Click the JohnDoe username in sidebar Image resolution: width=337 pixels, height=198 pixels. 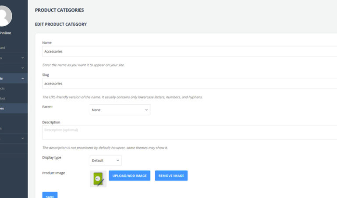tap(7, 32)
